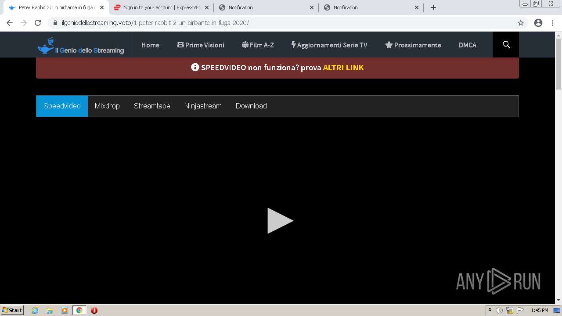This screenshot has height=316, width=562.
Task: Open Prossimamente menu item
Action: pyautogui.click(x=413, y=45)
